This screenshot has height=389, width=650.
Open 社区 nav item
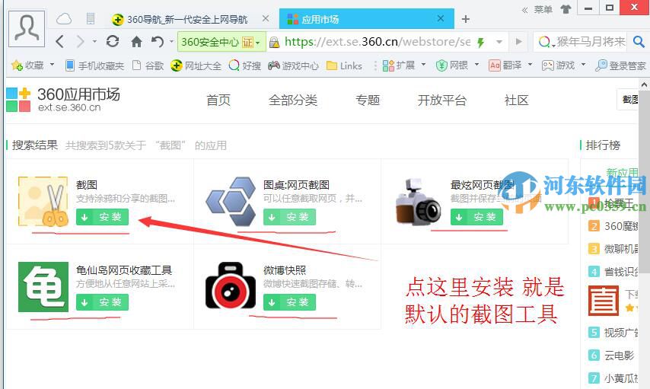(516, 100)
